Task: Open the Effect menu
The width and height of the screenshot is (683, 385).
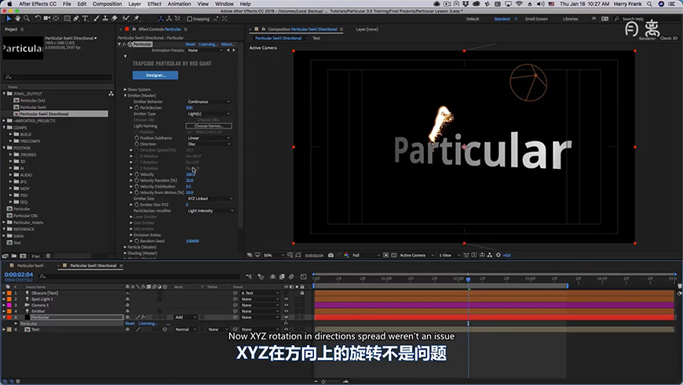Action: (154, 4)
